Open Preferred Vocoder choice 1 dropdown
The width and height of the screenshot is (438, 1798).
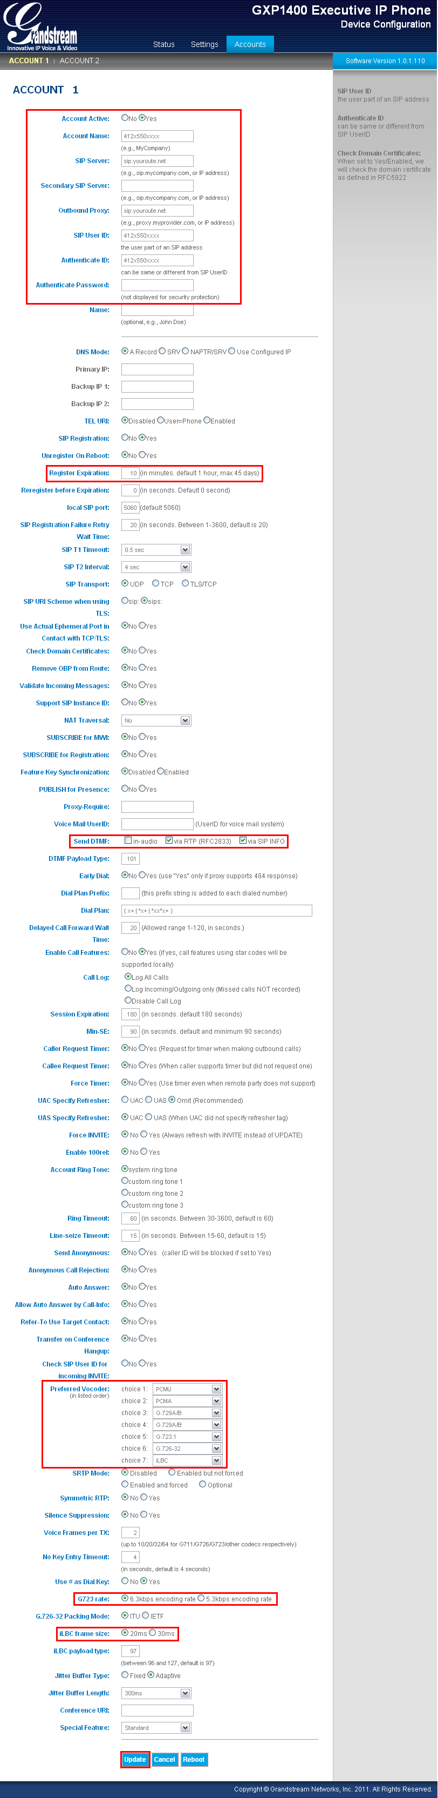pyautogui.click(x=188, y=1389)
